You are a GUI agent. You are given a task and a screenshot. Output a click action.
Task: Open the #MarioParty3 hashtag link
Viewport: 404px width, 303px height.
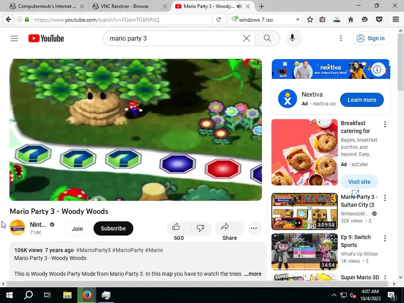(x=94, y=250)
